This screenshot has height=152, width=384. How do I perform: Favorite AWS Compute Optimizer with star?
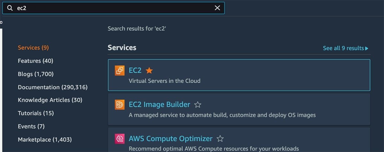point(220,139)
